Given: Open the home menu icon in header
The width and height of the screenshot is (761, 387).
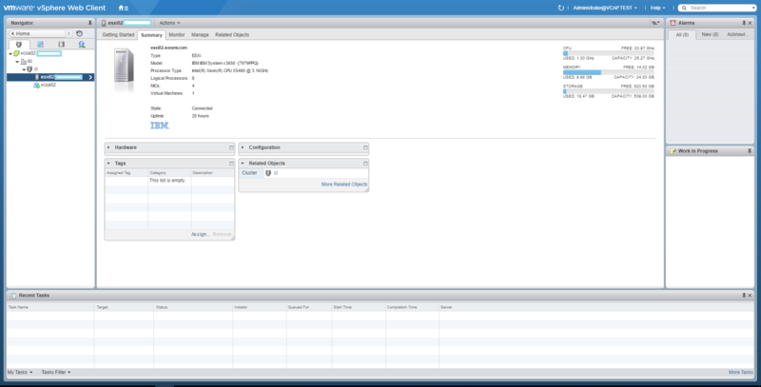Looking at the screenshot, I should (x=124, y=8).
